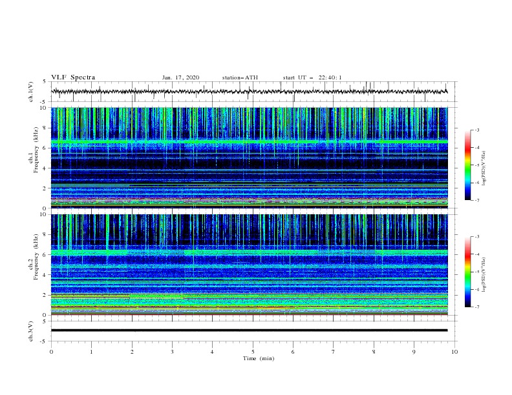Click the ch.2 spectrogram color scale bar
Viewport: 512px width, 395px height.
point(467,272)
